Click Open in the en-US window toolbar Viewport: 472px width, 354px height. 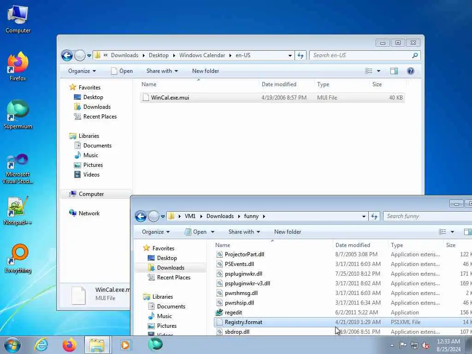122,71
